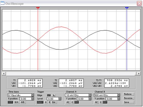This screenshot has width=143, height=107.
Task: Select falling edge trigger
Action: 54,95
